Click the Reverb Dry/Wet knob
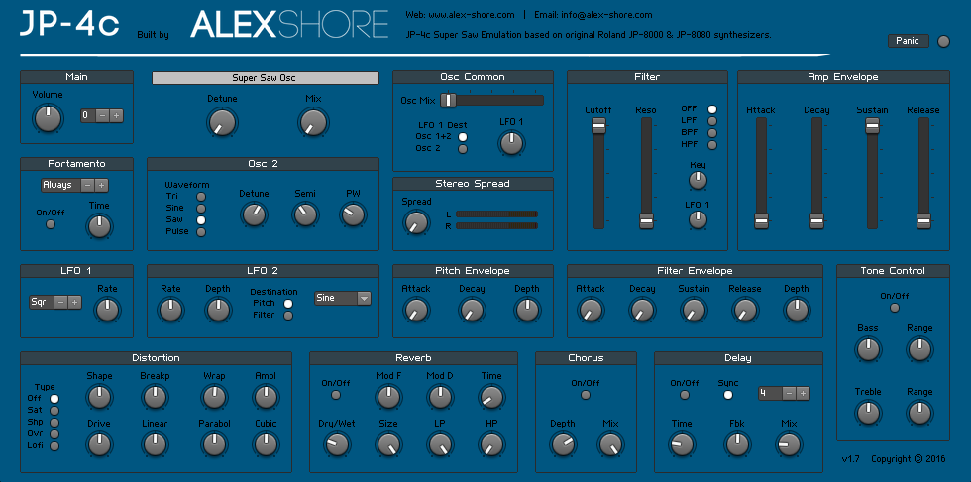Screen dimensions: 971x482 tap(337, 444)
